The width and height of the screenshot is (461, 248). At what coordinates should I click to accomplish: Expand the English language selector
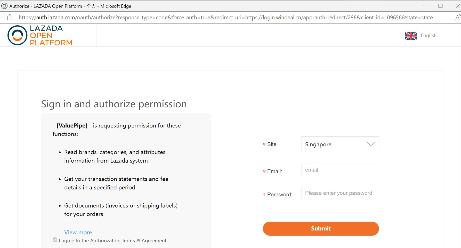[421, 35]
